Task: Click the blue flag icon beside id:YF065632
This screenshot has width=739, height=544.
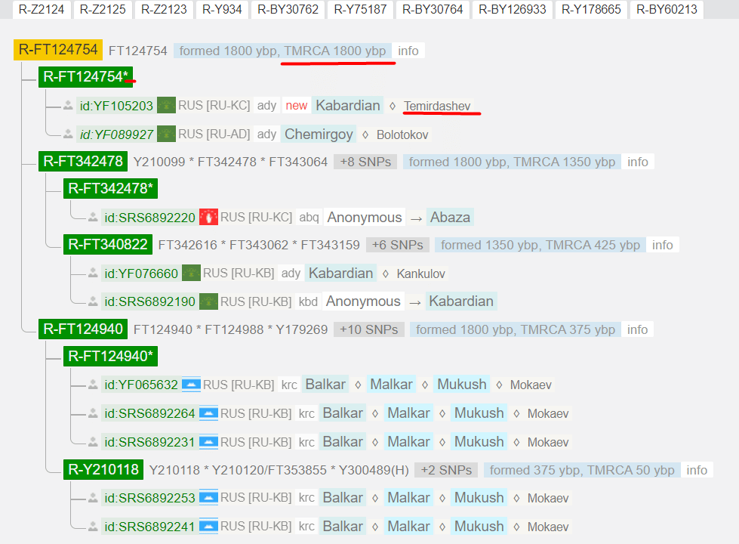Action: point(191,385)
